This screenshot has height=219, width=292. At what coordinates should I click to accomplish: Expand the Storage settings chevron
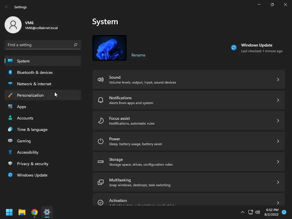point(278,162)
